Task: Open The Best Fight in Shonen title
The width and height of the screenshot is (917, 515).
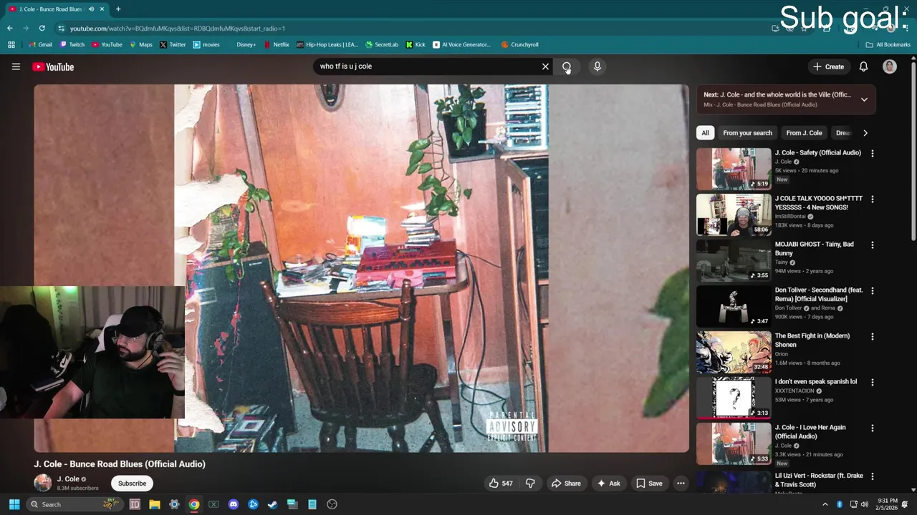Action: click(812, 340)
